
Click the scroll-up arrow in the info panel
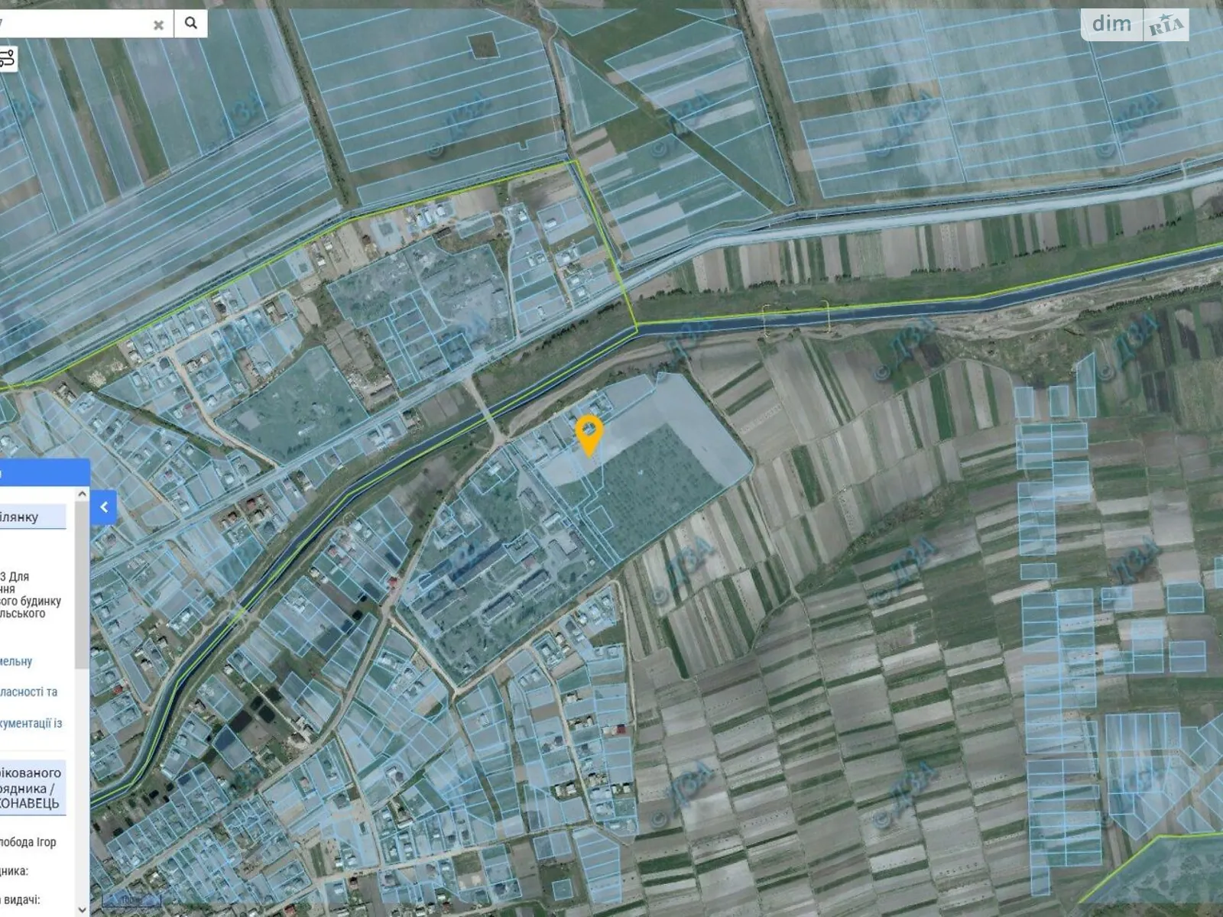(x=82, y=494)
